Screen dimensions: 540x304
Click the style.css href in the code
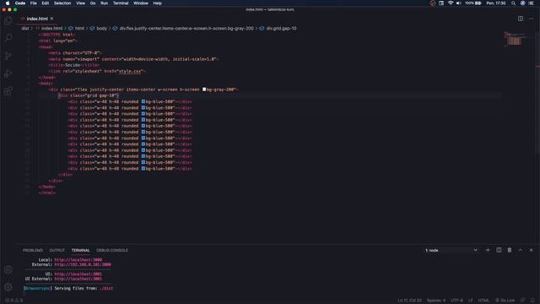click(130, 71)
